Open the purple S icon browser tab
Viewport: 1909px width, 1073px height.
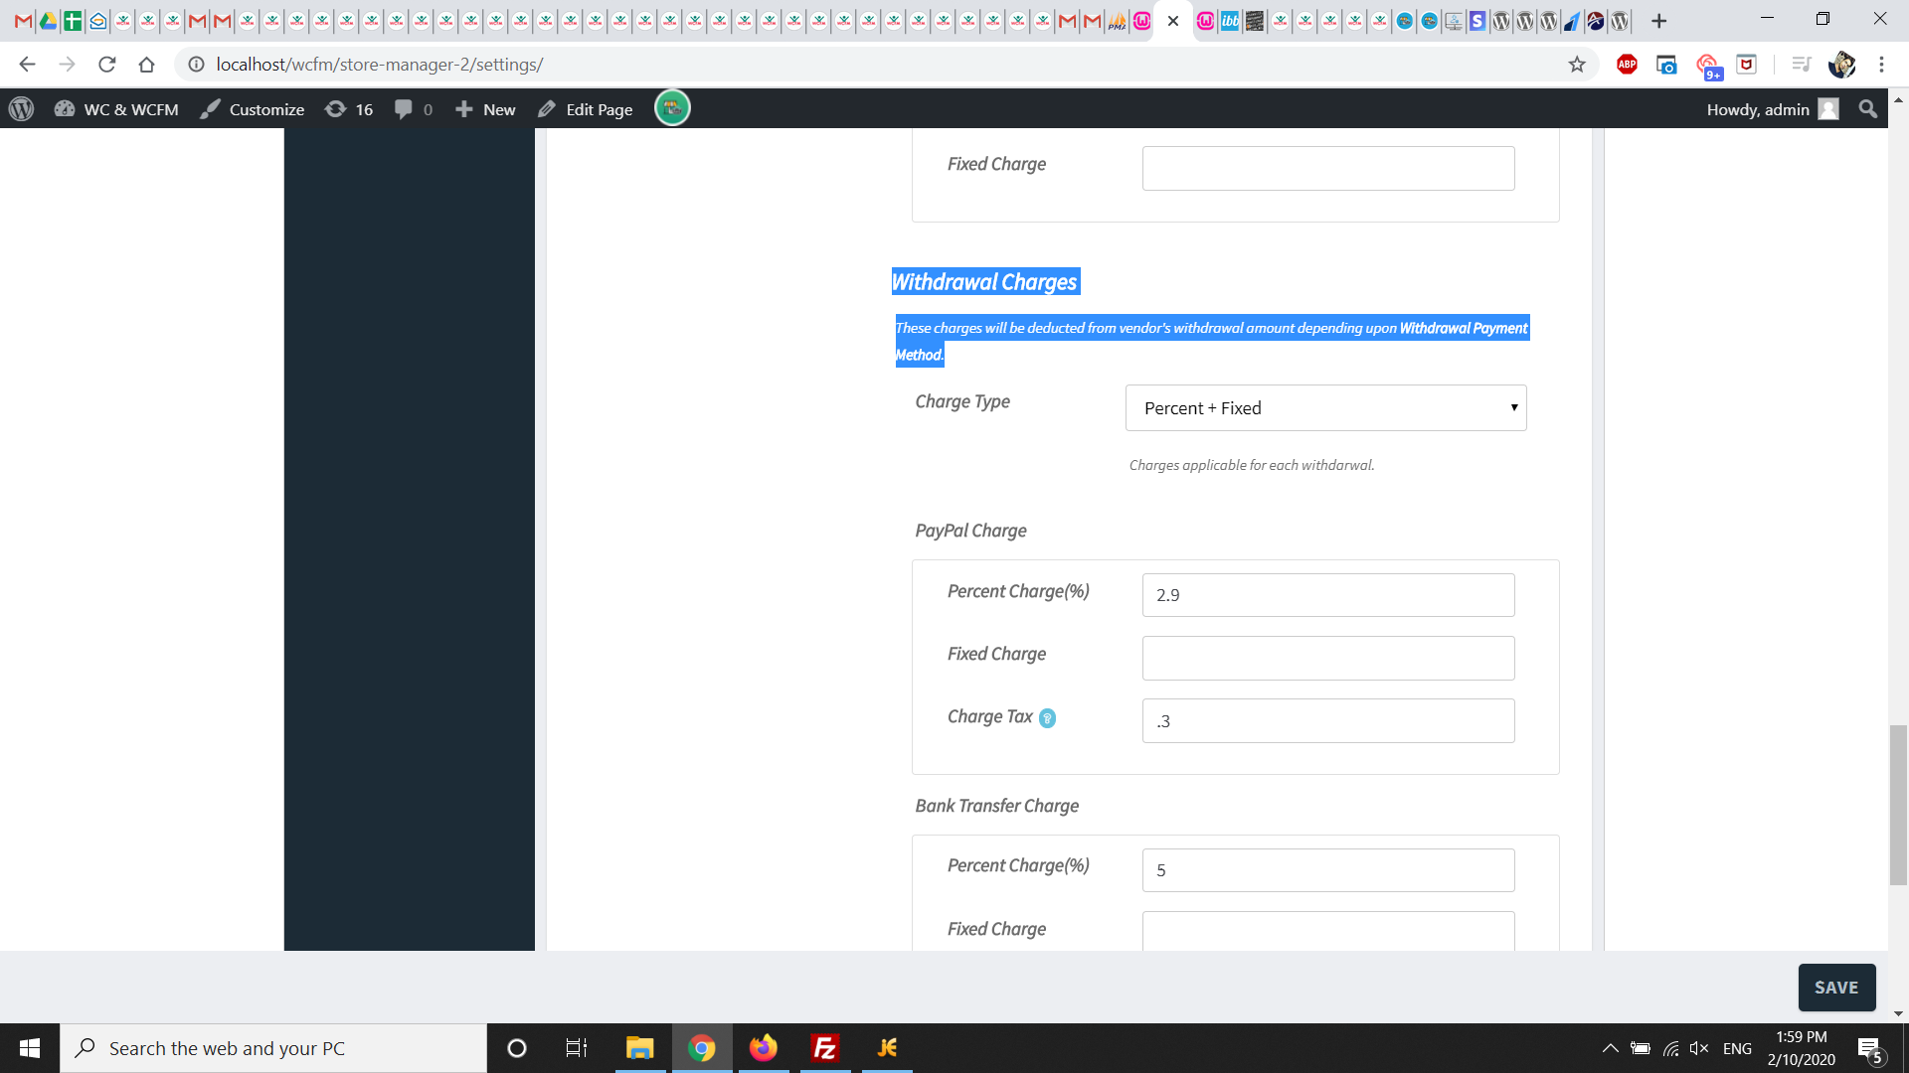click(1477, 21)
